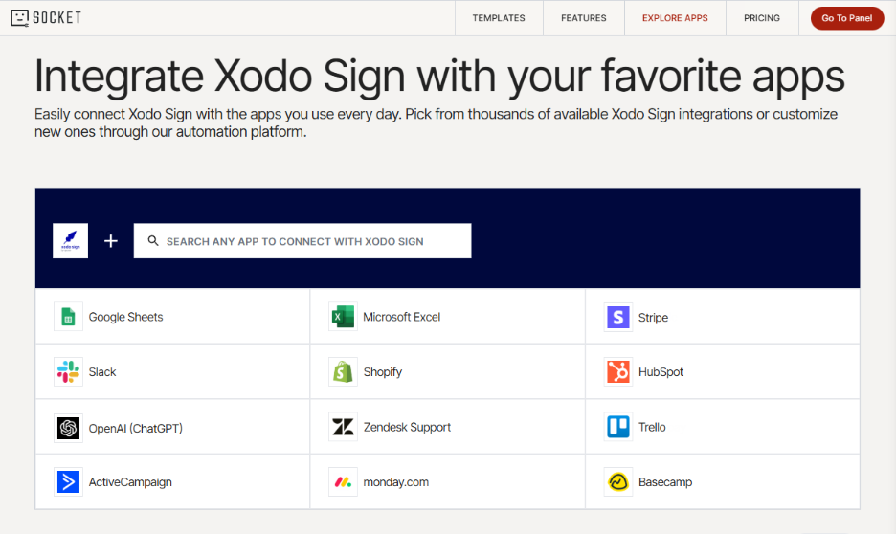This screenshot has height=534, width=896.
Task: Select the Basecamp text label
Action: (665, 482)
